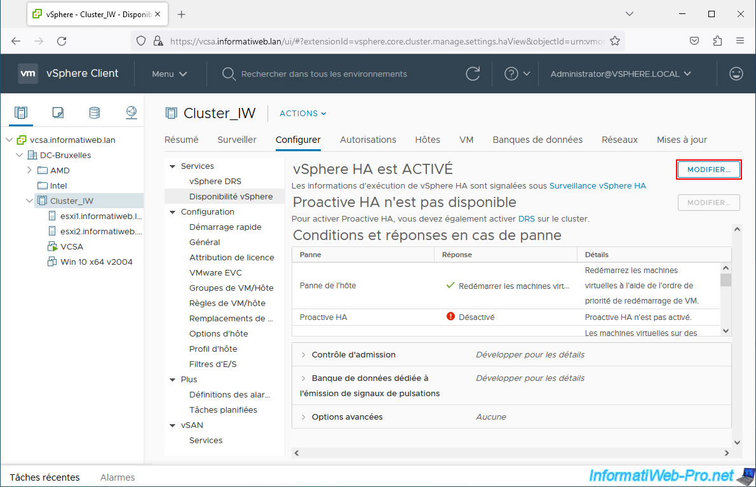Open vSphere DRS settings
Screen dimensions: 756x487
[215, 182]
